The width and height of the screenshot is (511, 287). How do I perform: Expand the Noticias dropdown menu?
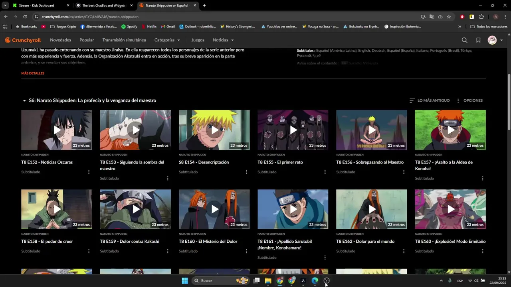(x=223, y=40)
